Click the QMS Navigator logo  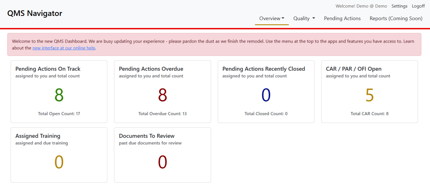(x=35, y=13)
